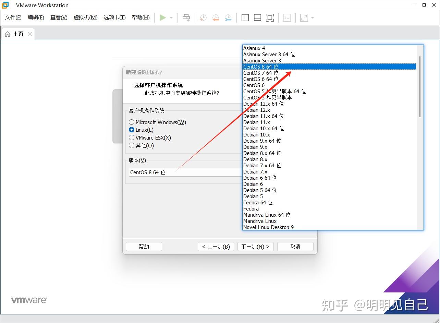
Task: Select CentOS 7 64 位 from the list
Action: (x=260, y=73)
